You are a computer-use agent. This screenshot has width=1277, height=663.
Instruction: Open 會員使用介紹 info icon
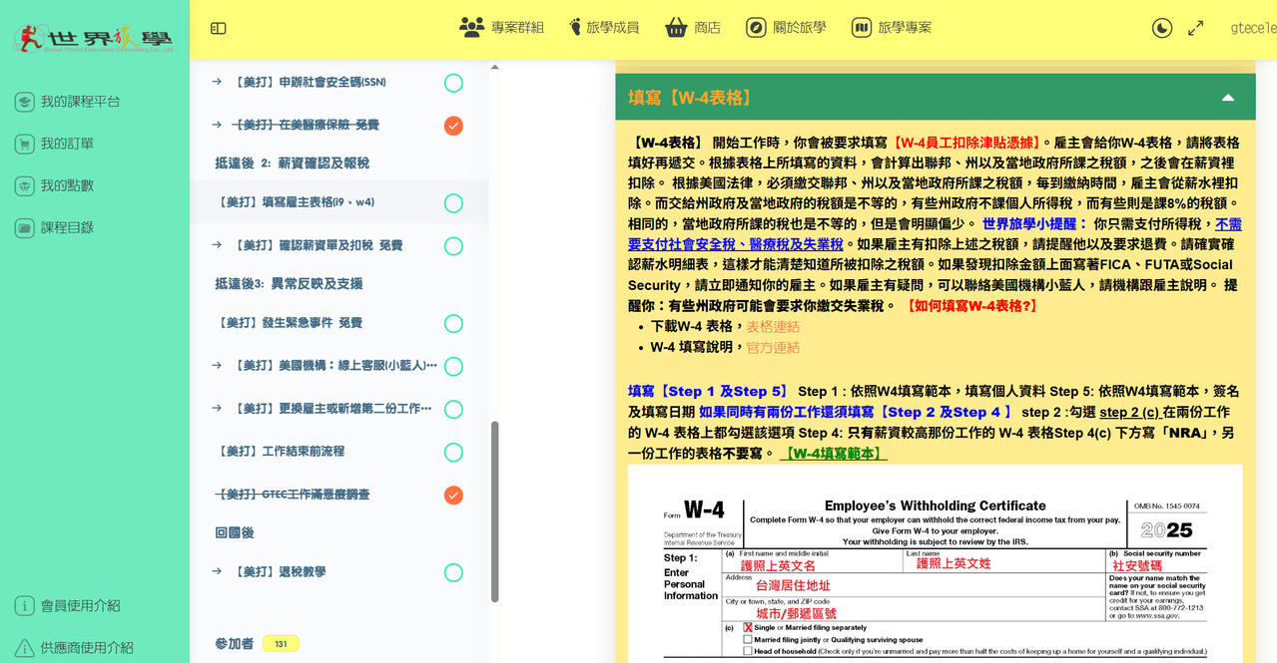(x=25, y=605)
